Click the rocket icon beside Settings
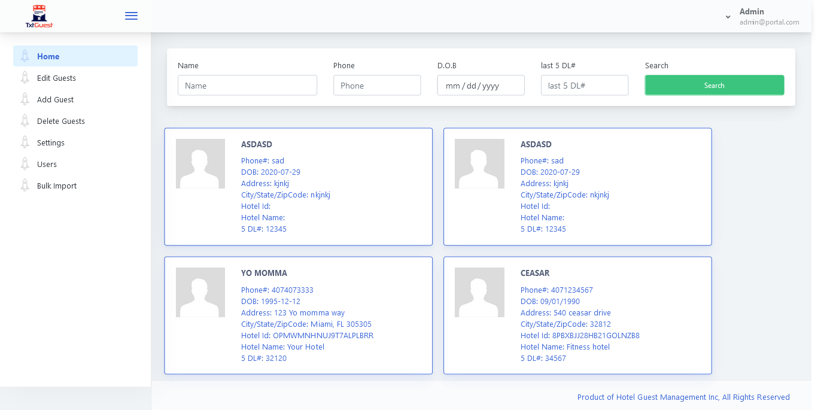 [x=25, y=142]
